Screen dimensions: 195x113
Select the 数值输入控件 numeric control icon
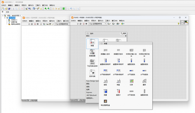pyautogui.click(x=105, y=50)
